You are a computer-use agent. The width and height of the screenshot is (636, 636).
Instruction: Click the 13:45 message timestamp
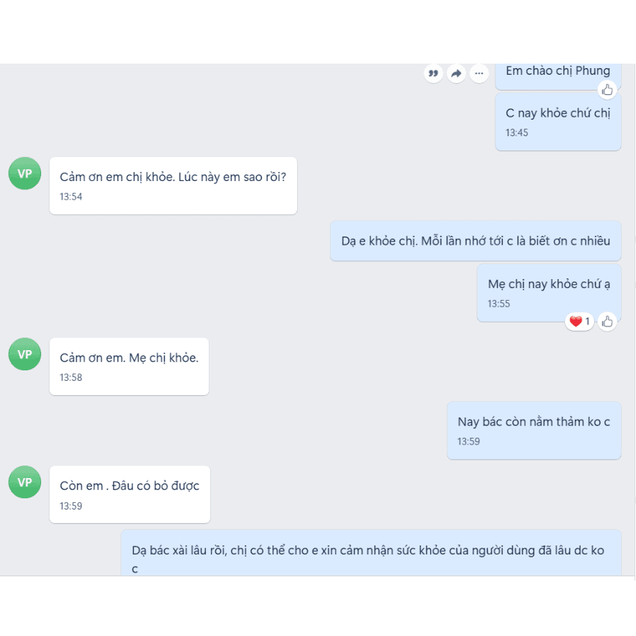(517, 132)
